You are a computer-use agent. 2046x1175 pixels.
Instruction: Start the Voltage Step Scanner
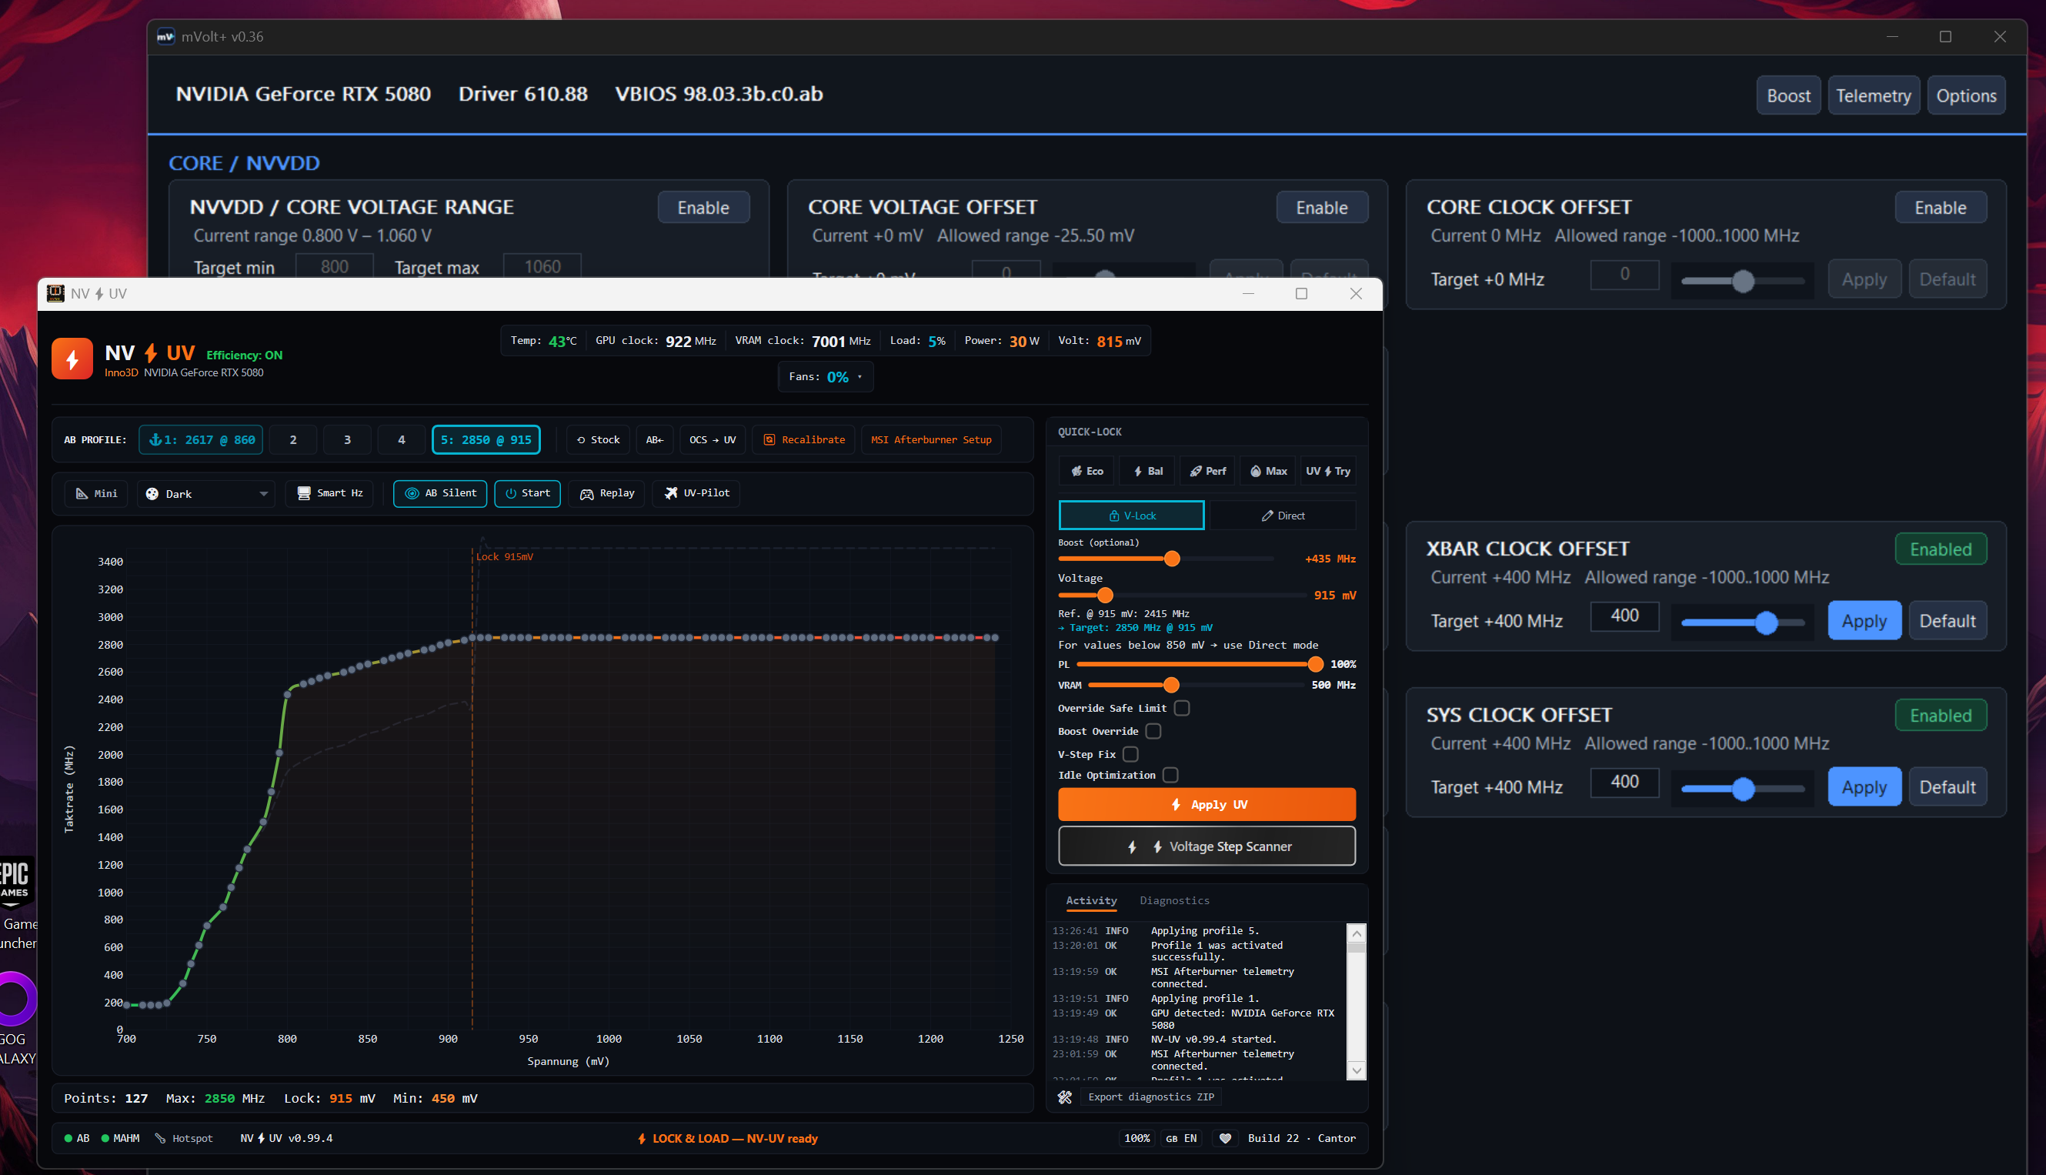tap(1207, 846)
